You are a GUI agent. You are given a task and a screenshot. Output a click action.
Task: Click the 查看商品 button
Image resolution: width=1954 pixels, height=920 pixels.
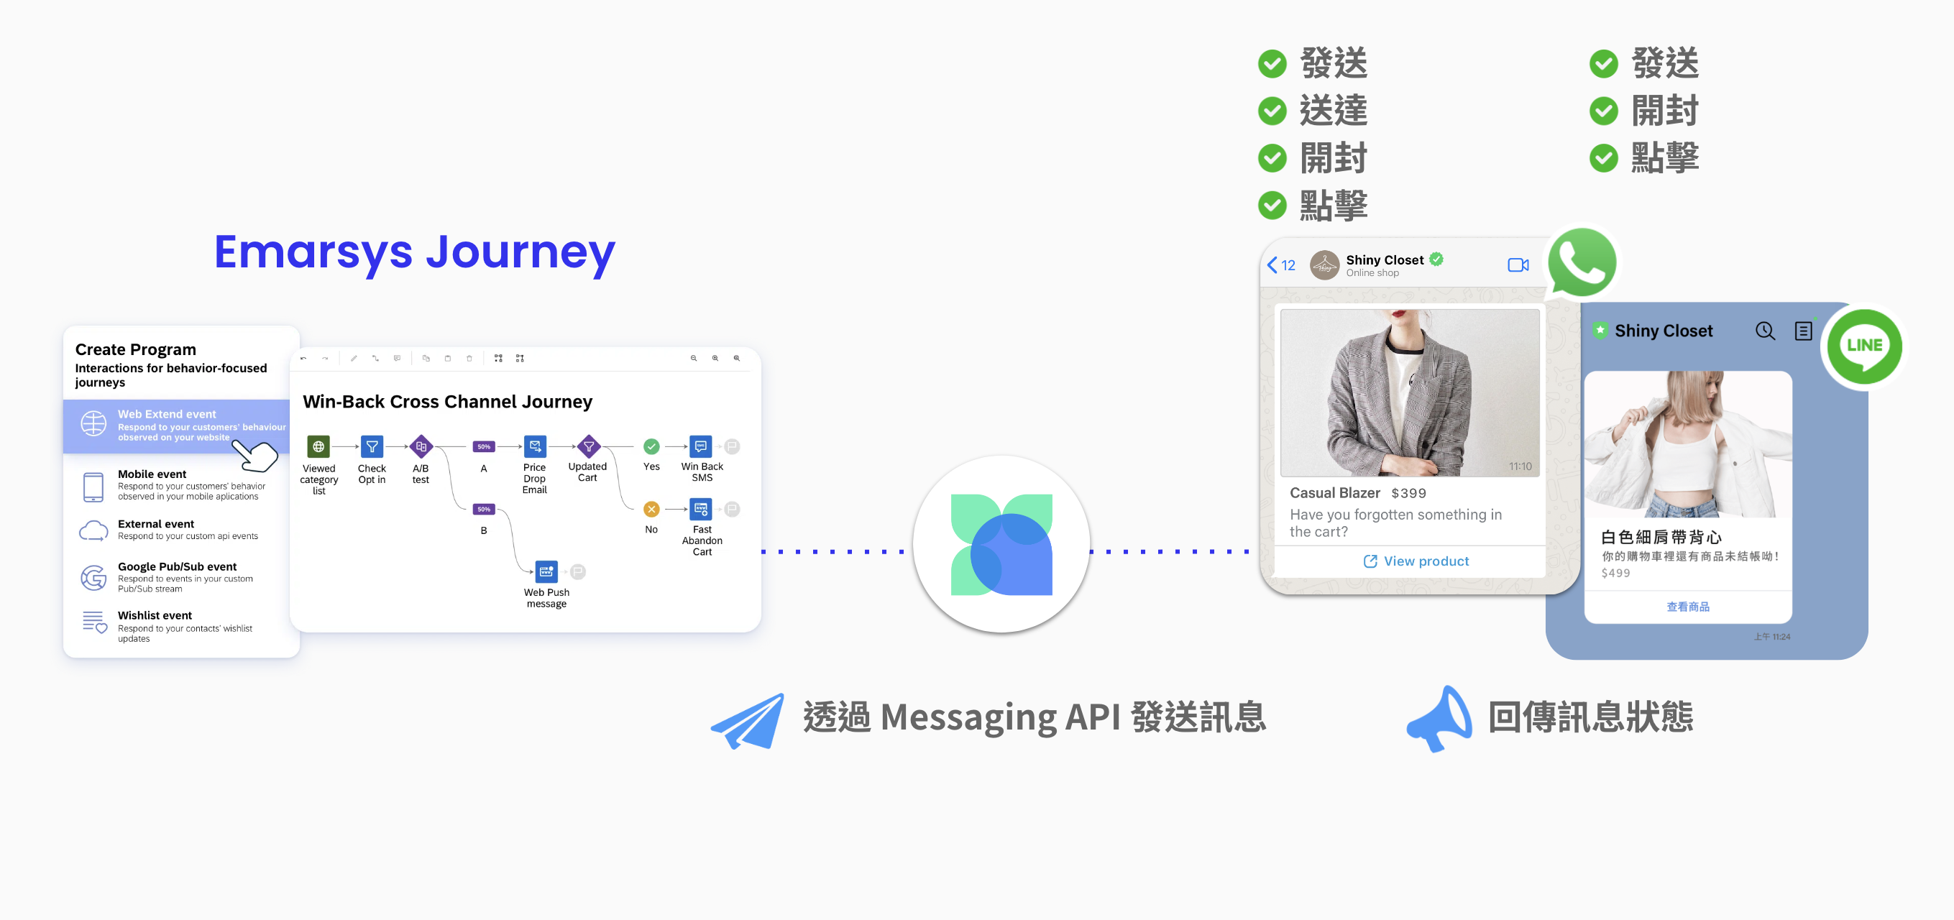tap(1687, 607)
